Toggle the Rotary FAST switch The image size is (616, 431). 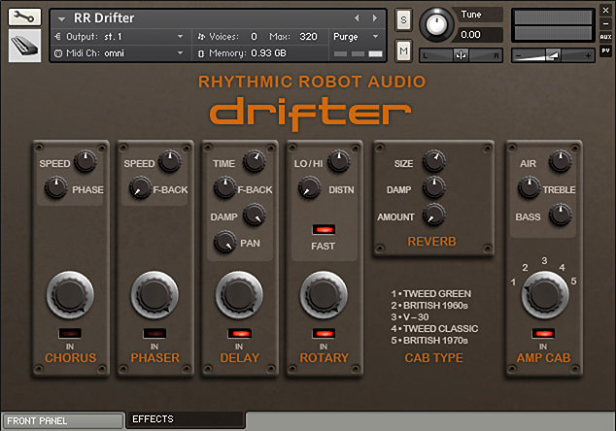coord(324,230)
